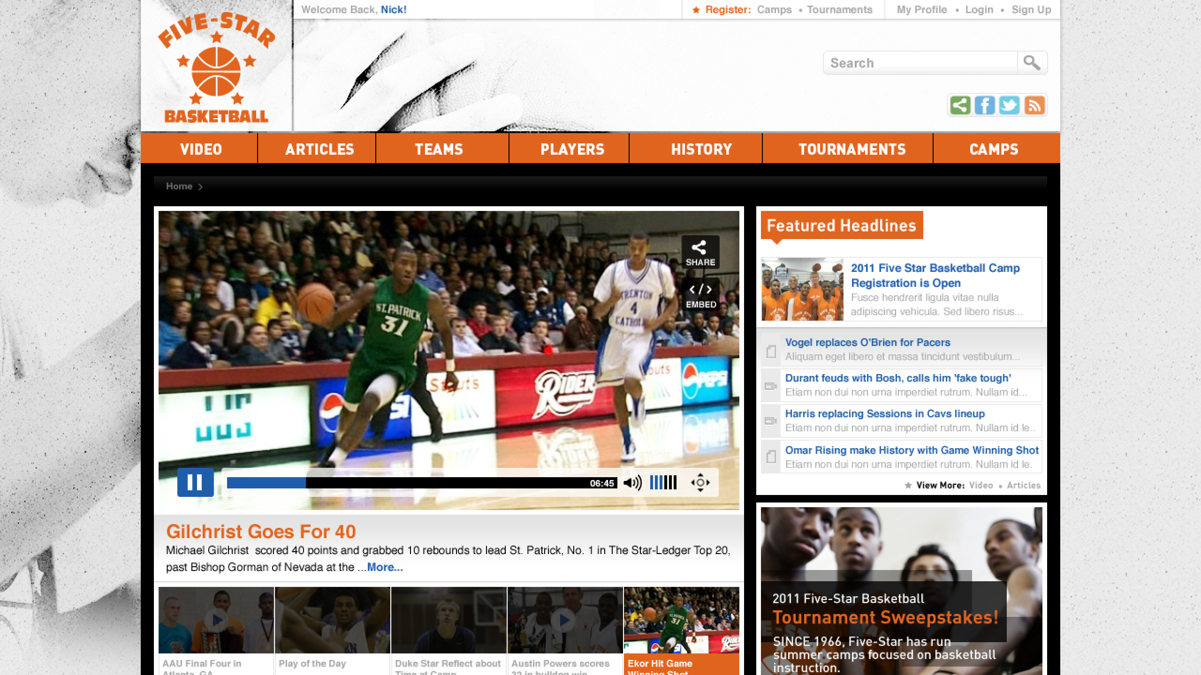Image resolution: width=1201 pixels, height=675 pixels.
Task: Click the More... link under Gilchrist article
Action: pos(385,567)
